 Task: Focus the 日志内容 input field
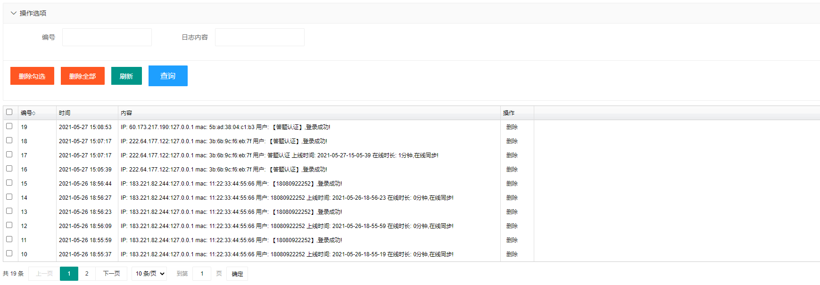click(260, 37)
